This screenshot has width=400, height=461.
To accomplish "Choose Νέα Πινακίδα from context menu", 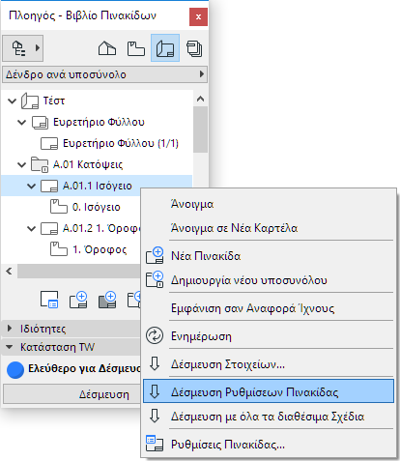I will [x=206, y=256].
